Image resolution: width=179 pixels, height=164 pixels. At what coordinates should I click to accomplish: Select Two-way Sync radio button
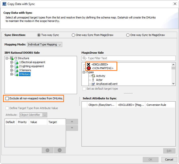(x=39, y=35)
